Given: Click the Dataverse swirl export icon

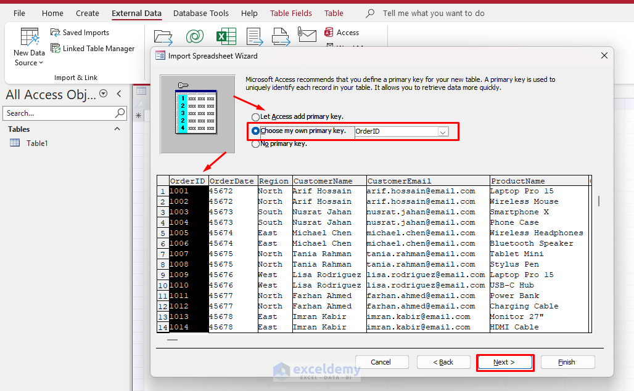Looking at the screenshot, I should 194,36.
